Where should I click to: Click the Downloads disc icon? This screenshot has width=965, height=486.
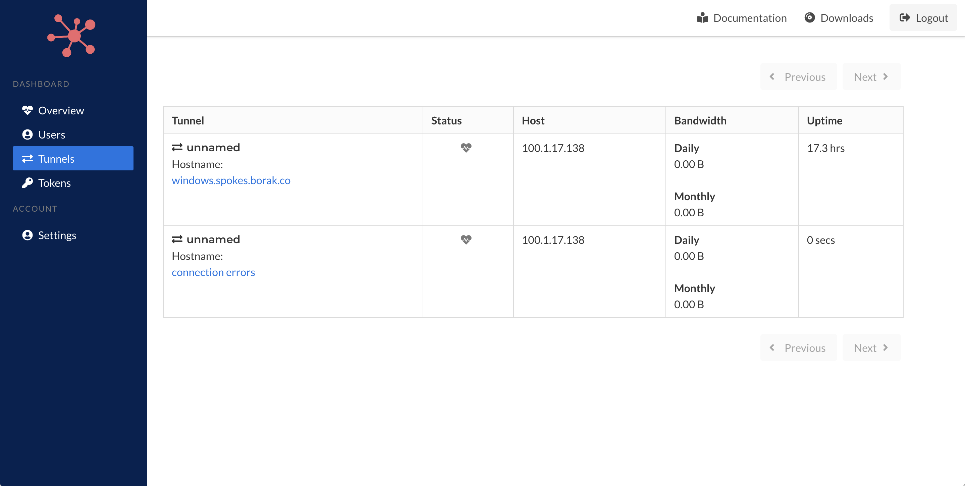coord(810,18)
